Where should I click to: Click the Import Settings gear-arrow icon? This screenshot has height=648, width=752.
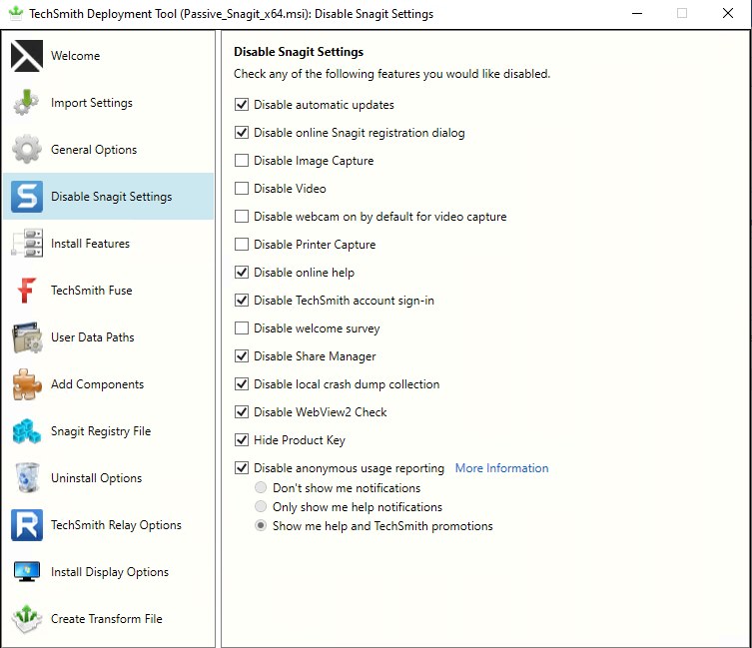[27, 103]
